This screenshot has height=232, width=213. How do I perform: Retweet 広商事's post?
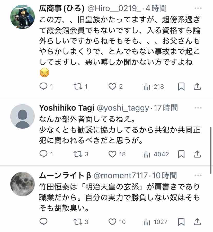[x=77, y=87]
